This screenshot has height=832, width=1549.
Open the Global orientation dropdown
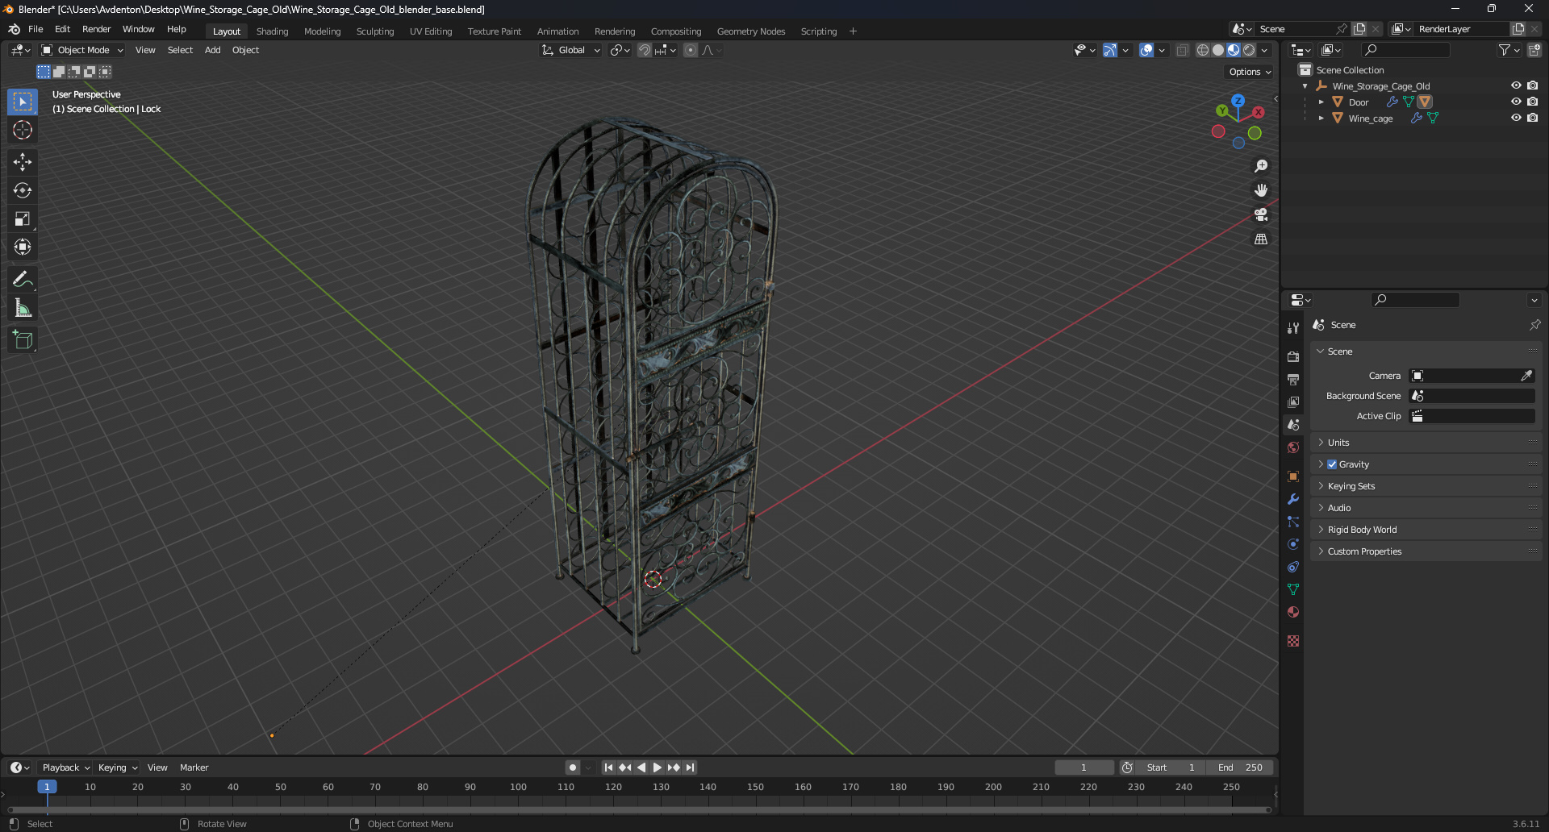coord(571,50)
